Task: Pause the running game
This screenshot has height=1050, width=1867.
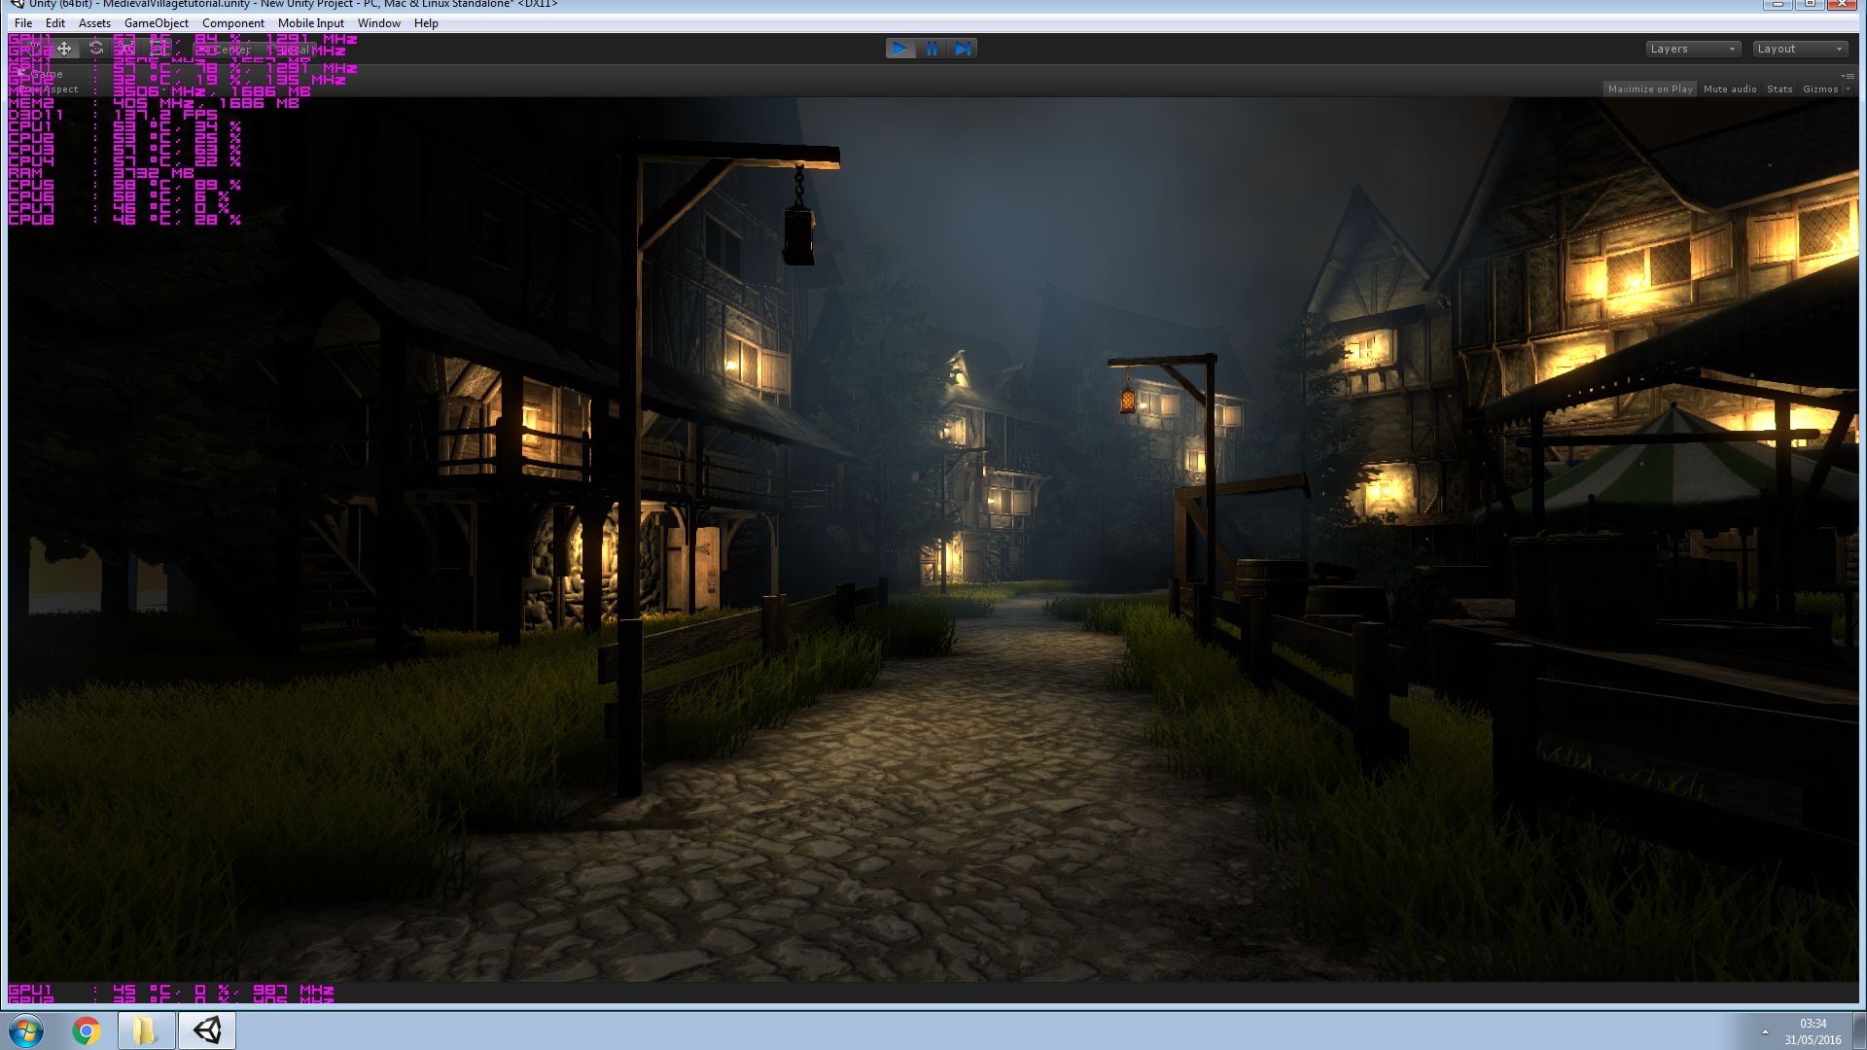Action: (x=932, y=49)
